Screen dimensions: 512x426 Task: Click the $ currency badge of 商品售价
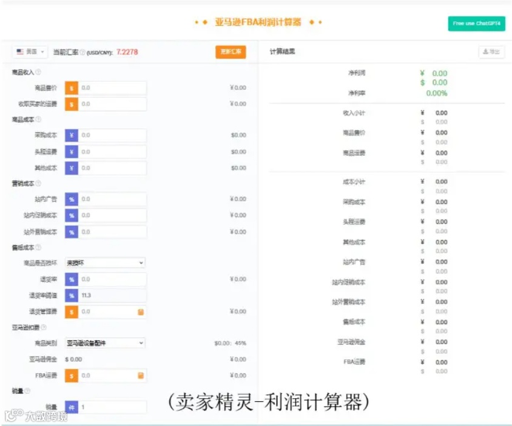[x=72, y=88]
